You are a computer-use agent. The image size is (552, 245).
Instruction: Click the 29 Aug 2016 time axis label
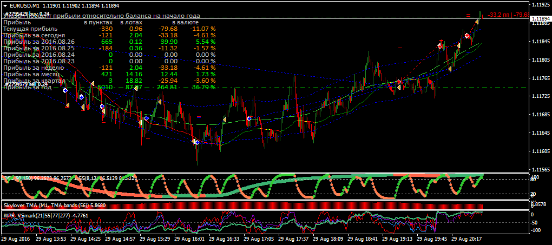click(x=16, y=239)
